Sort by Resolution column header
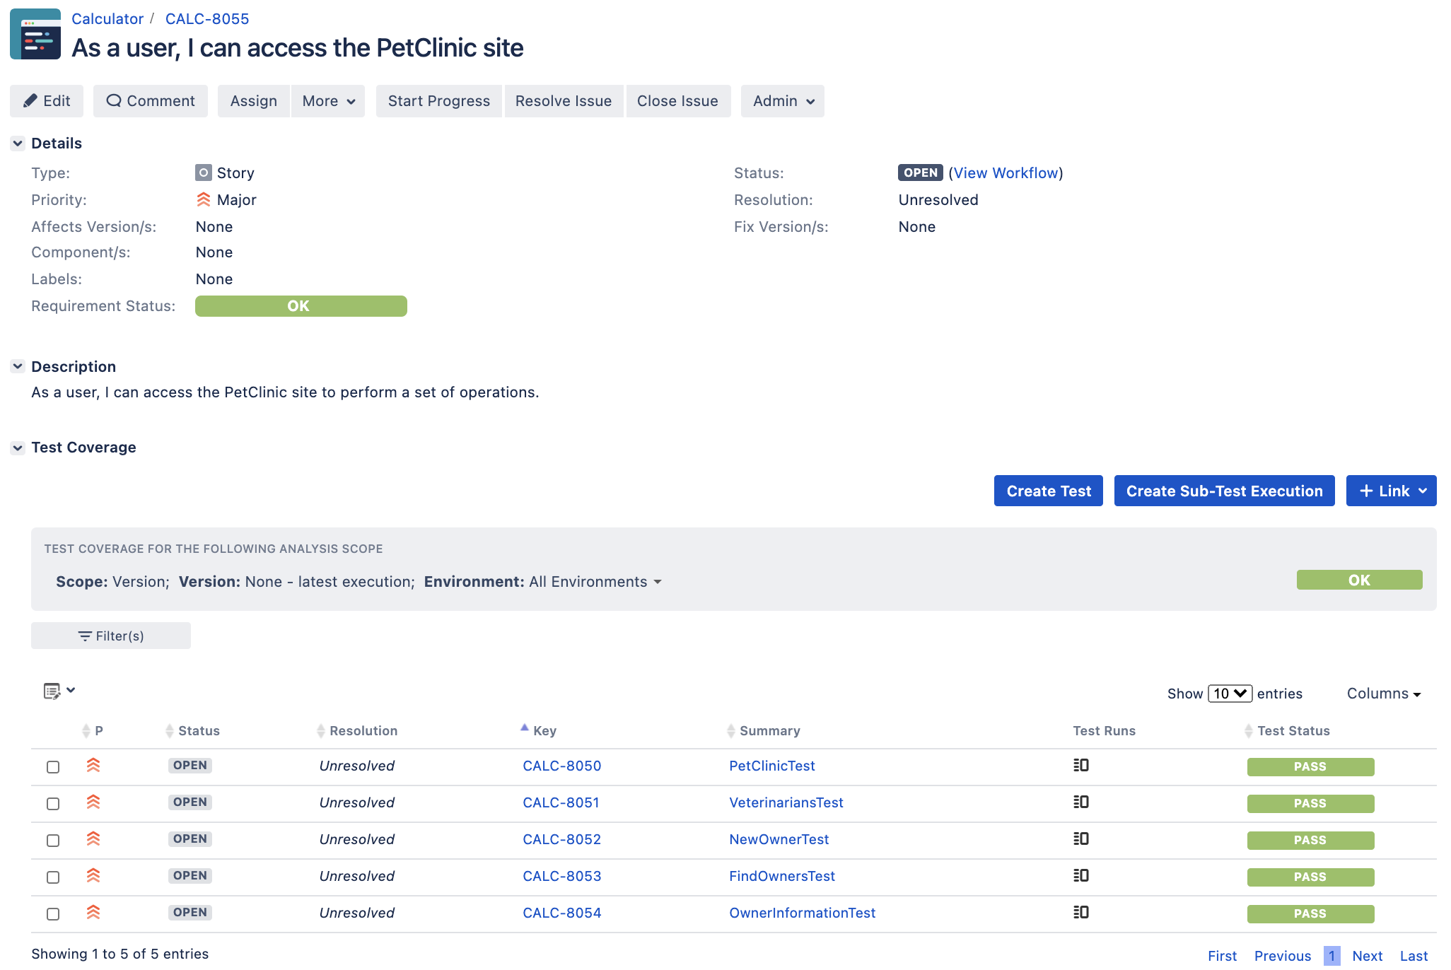The image size is (1451, 970). (x=357, y=730)
